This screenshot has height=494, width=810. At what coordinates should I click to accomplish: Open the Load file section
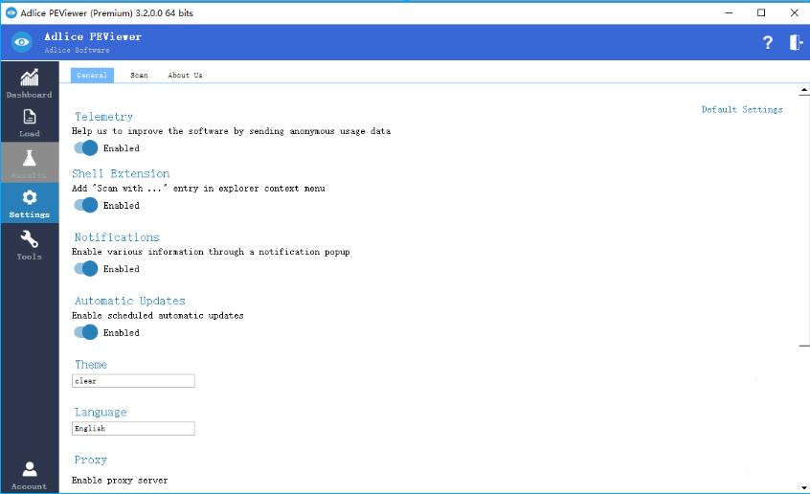(x=30, y=123)
